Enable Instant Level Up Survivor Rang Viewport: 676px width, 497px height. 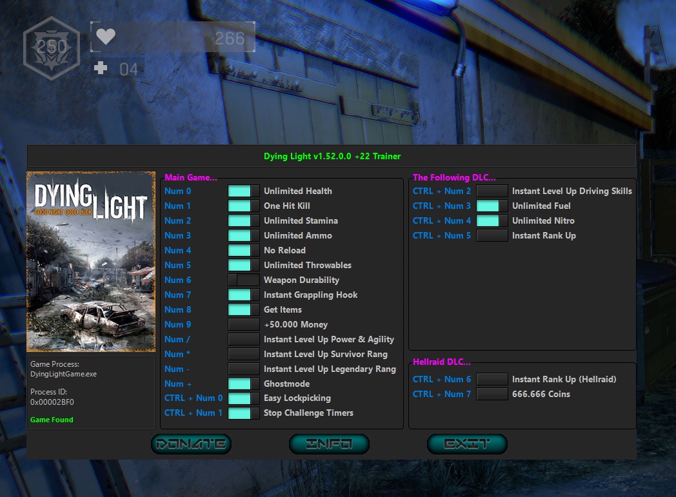[244, 354]
